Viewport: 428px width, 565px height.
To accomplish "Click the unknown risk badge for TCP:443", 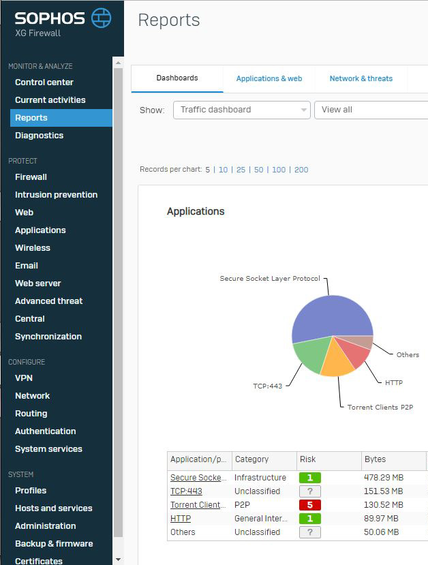I will [x=310, y=491].
